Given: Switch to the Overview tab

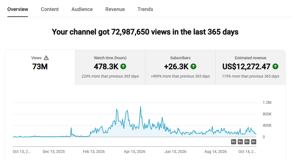Looking at the screenshot, I should tap(18, 9).
